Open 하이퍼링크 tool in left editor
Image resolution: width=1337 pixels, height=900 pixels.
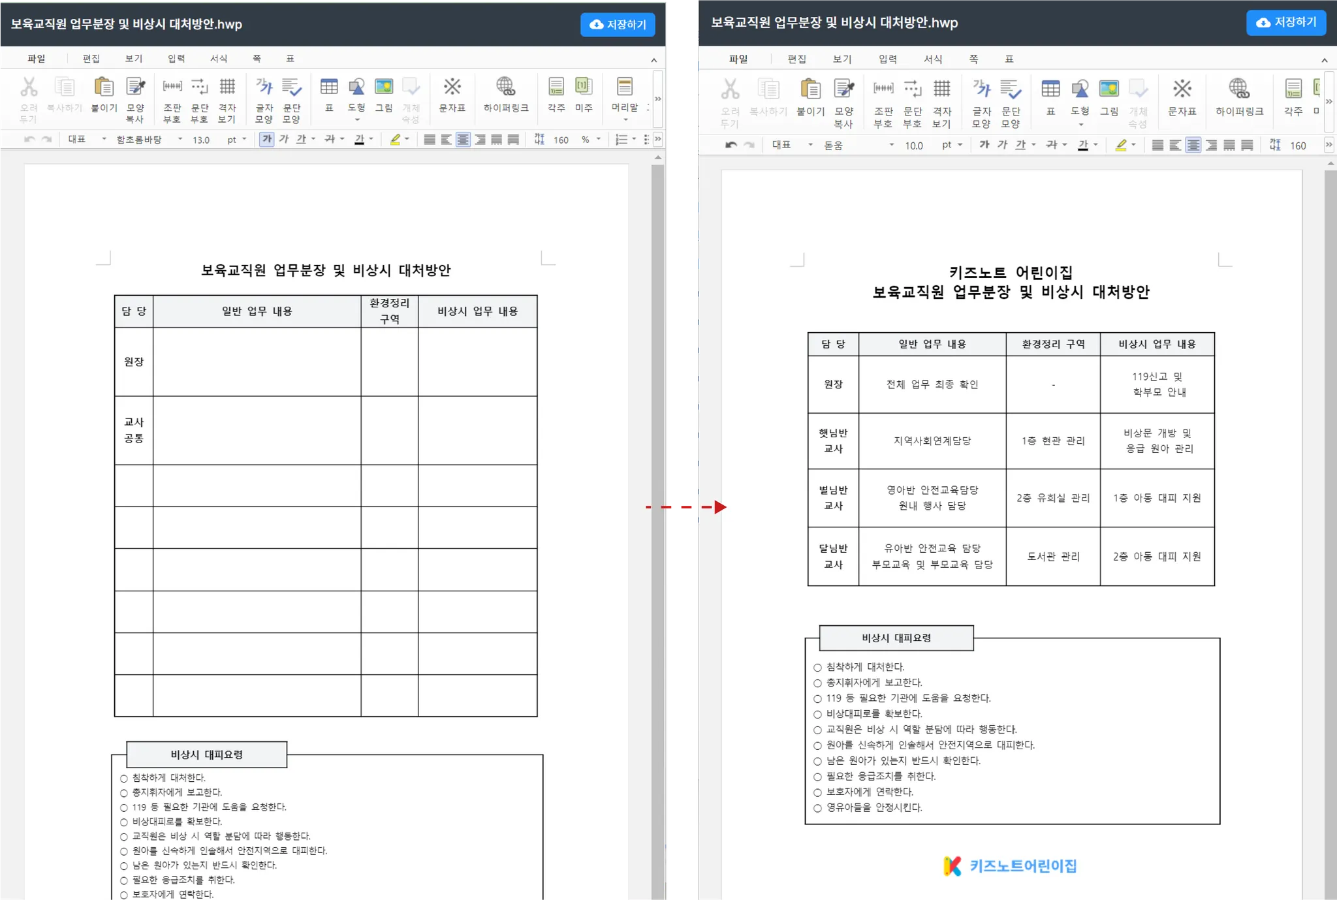click(505, 87)
